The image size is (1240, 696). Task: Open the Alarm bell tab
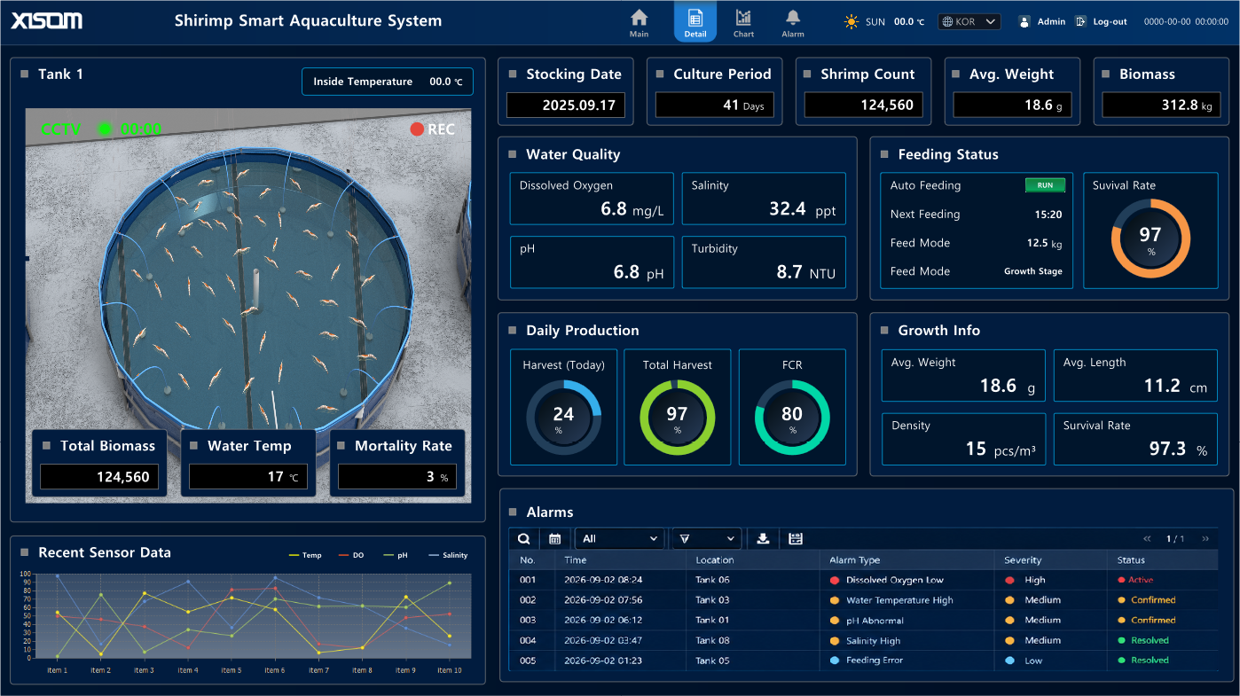click(793, 23)
